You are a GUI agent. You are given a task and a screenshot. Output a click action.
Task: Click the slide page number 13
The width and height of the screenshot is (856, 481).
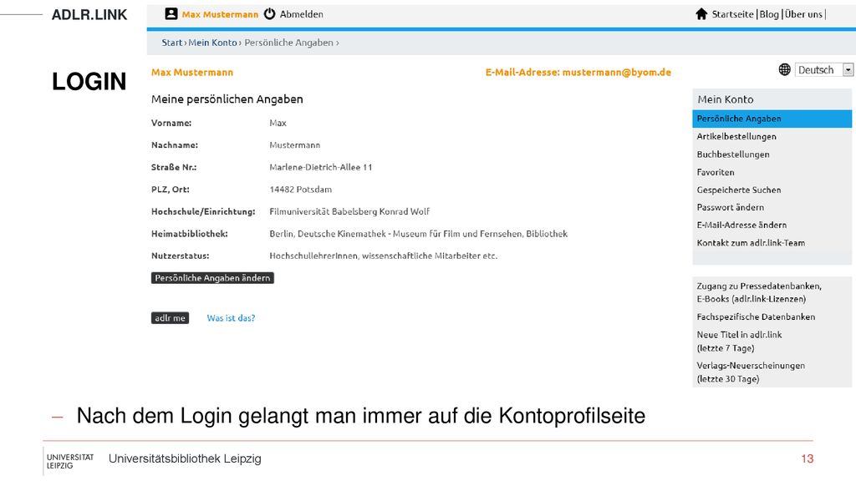click(x=808, y=459)
